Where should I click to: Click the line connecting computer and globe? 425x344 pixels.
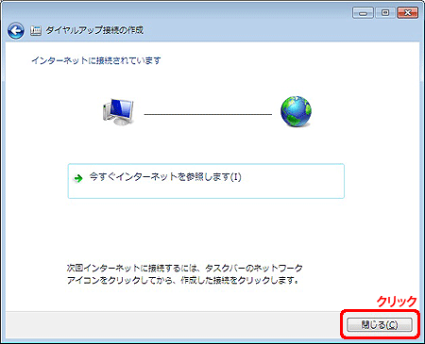[x=208, y=114]
